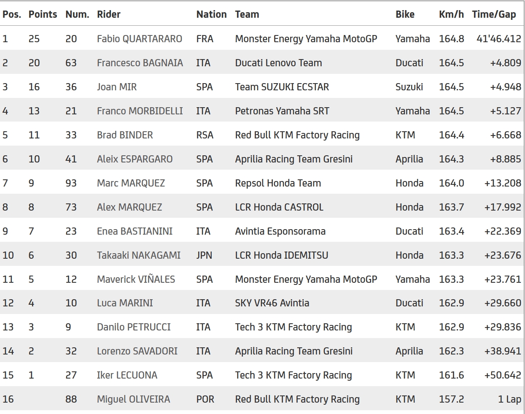Viewport: 525px width, 414px height.
Task: Click the Rider column header
Action: pyautogui.click(x=108, y=14)
